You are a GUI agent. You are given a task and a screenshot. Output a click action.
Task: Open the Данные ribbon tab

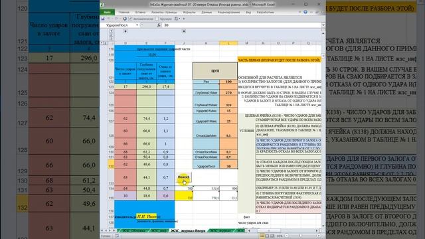pyautogui.click(x=207, y=12)
